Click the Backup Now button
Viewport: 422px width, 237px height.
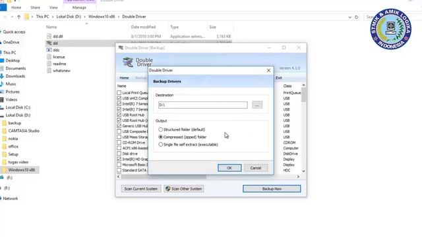(272, 189)
